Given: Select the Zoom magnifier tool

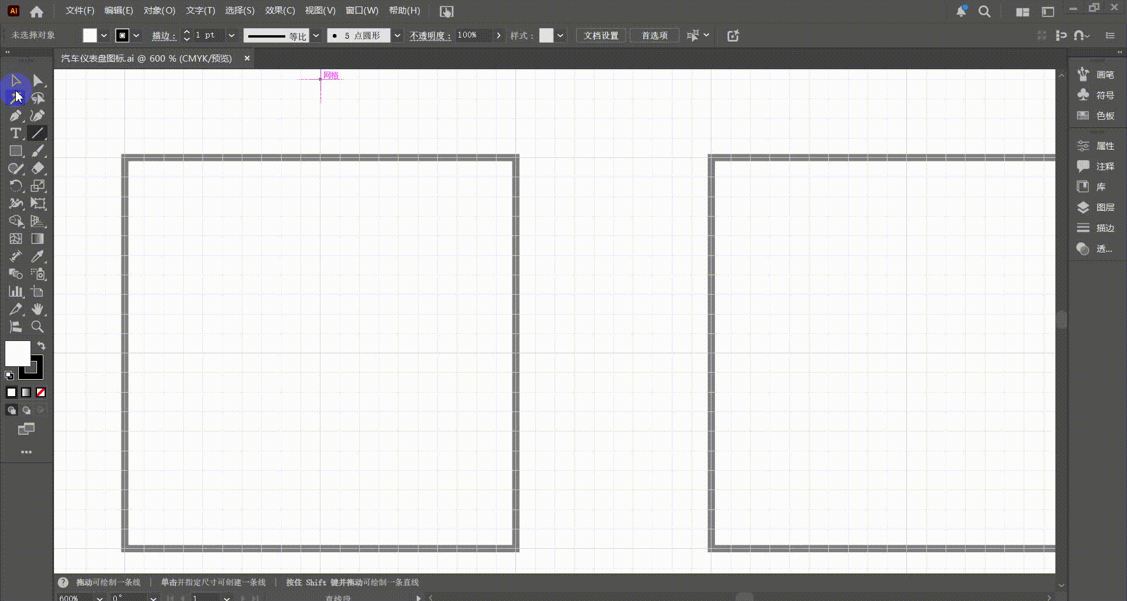Looking at the screenshot, I should click(x=38, y=327).
